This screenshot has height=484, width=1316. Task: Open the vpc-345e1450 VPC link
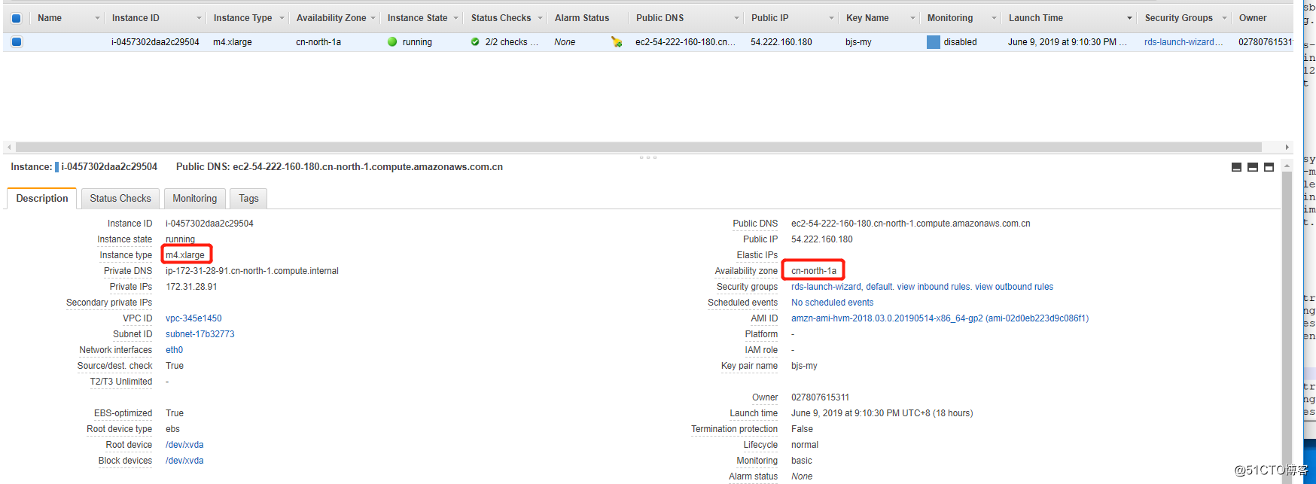point(193,318)
